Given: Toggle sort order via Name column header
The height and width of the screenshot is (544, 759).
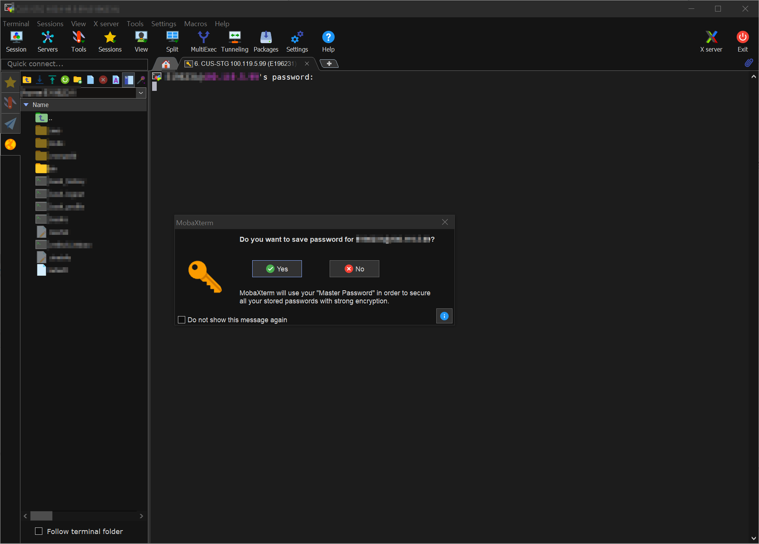Looking at the screenshot, I should click(x=84, y=105).
